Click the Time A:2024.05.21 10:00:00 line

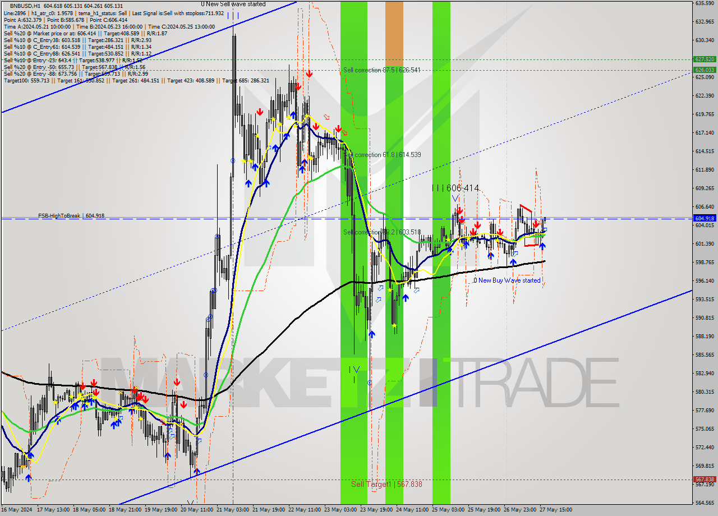(x=109, y=26)
